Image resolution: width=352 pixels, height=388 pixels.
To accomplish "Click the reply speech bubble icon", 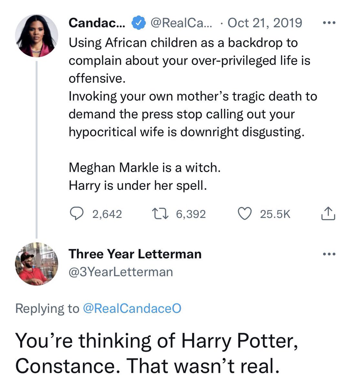I will coord(77,214).
